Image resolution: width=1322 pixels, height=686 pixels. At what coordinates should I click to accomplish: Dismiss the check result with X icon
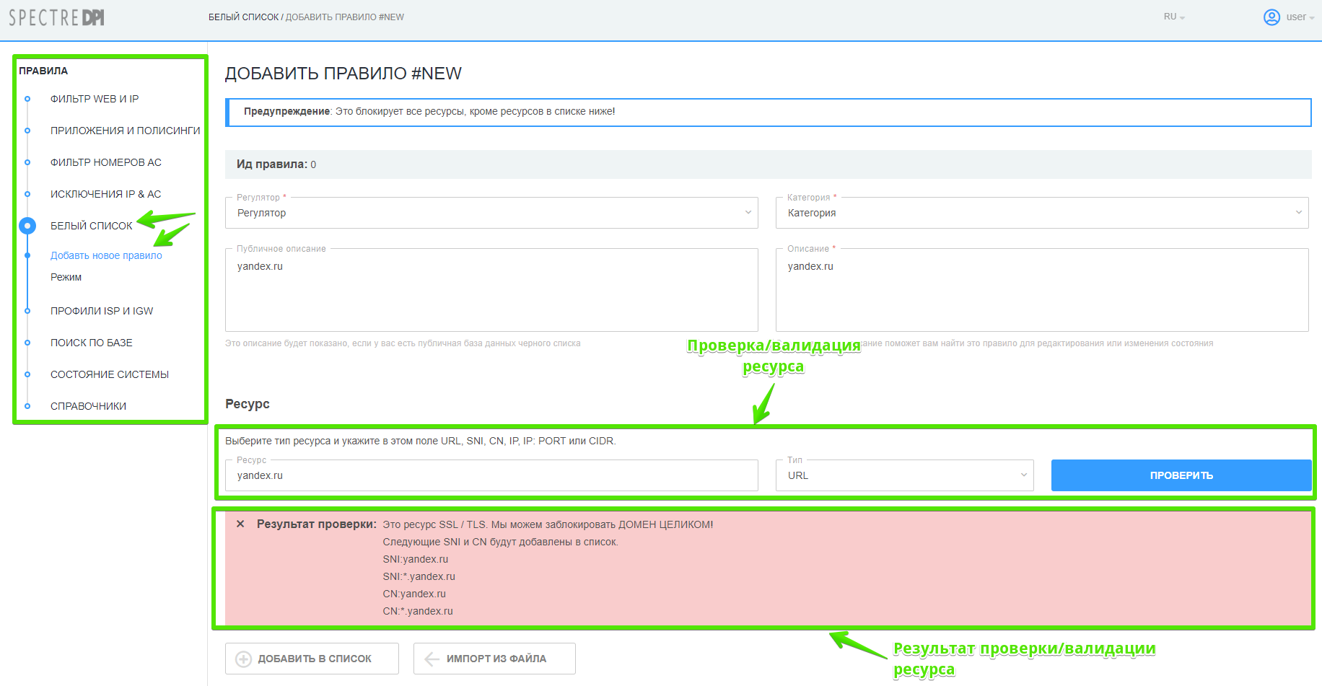point(240,524)
